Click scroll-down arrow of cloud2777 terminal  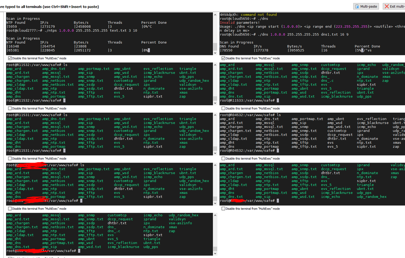click(216, 53)
